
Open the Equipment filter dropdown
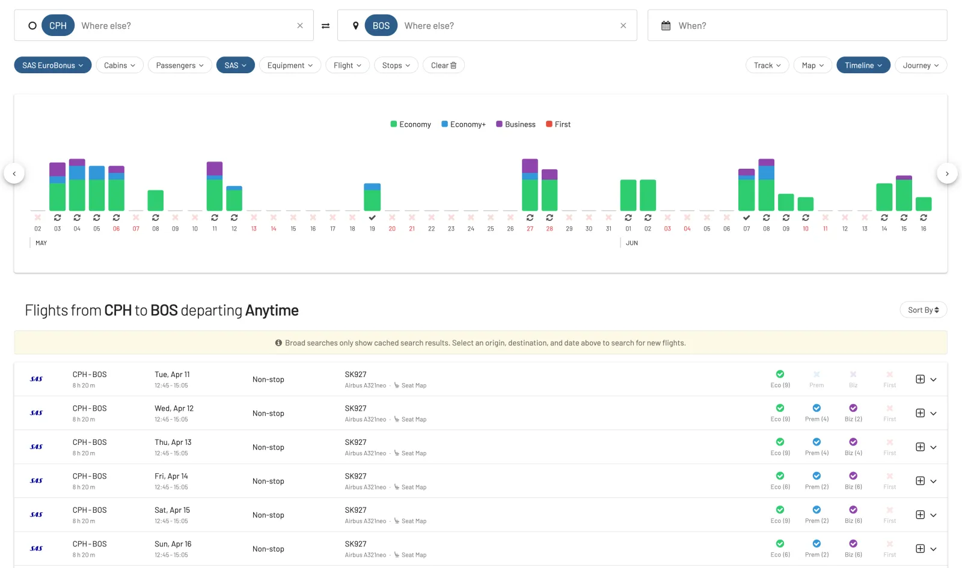[x=290, y=65]
